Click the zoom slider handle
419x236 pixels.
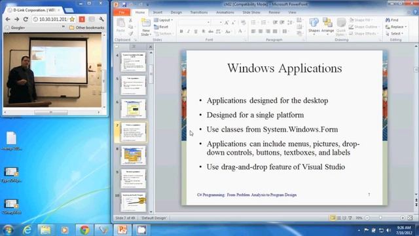coord(380,218)
